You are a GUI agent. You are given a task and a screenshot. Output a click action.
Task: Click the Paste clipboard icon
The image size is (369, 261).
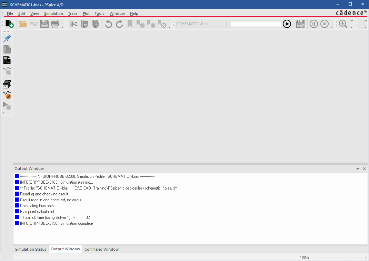96,24
